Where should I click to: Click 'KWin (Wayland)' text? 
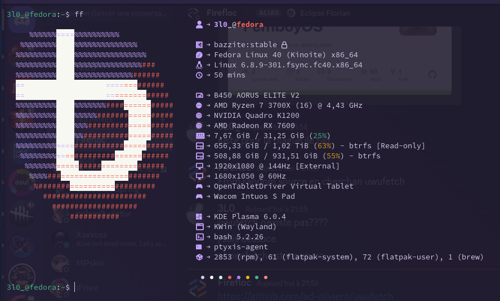245,227
